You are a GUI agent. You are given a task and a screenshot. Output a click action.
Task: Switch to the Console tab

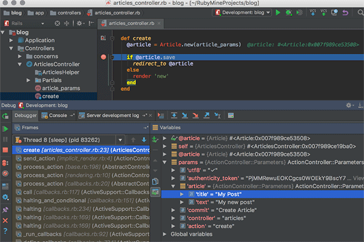pos(58,116)
